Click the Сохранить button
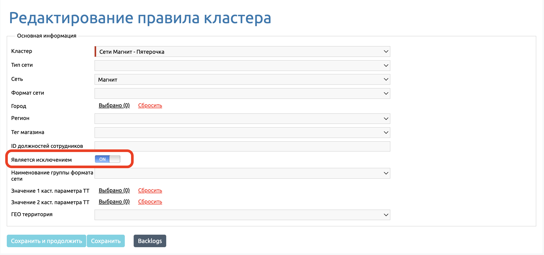Image resolution: width=544 pixels, height=255 pixels. coord(106,241)
